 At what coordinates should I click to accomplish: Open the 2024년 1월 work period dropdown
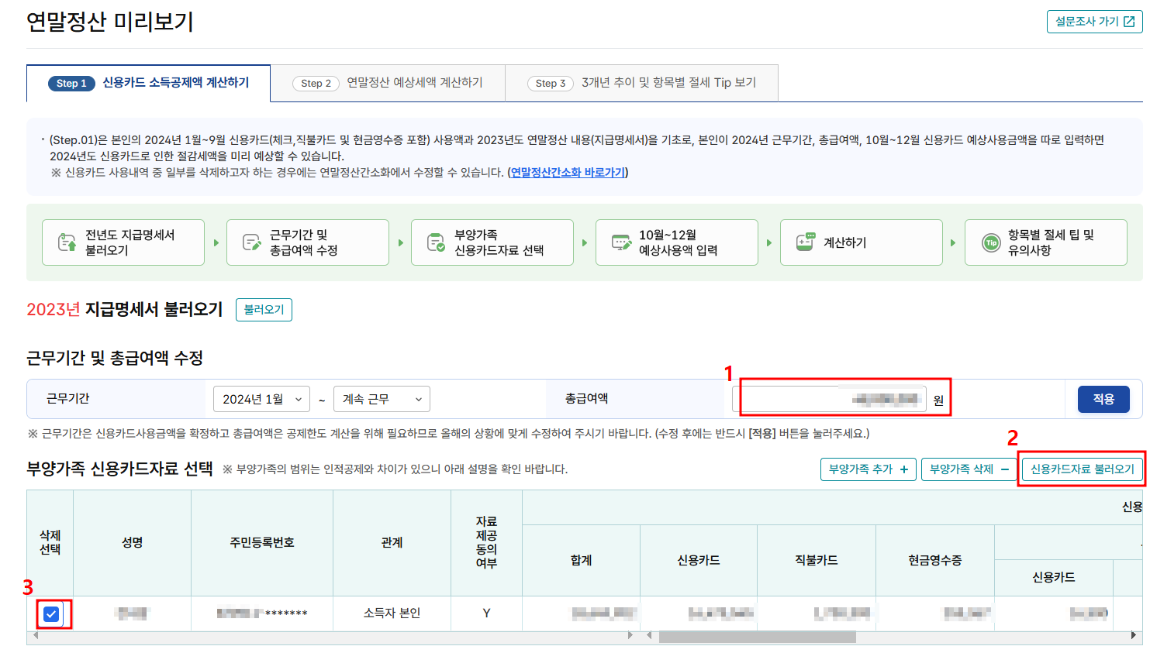click(x=261, y=398)
